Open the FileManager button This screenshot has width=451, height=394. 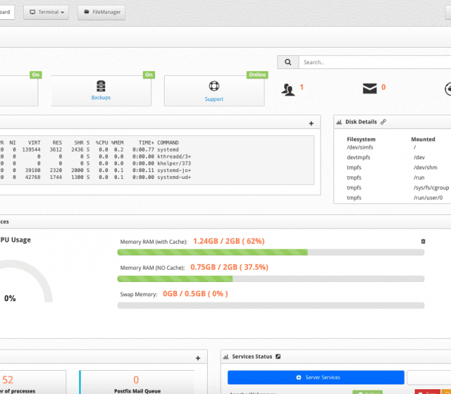point(102,12)
